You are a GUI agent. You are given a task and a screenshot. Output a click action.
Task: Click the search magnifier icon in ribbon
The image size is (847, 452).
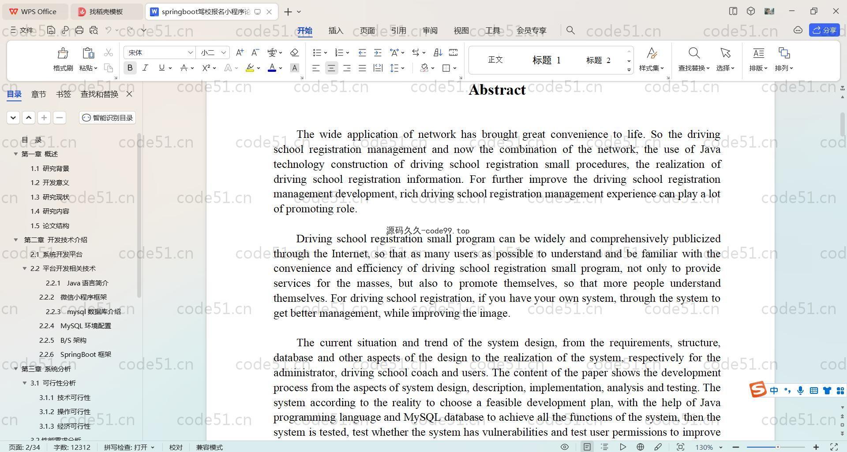pyautogui.click(x=570, y=30)
